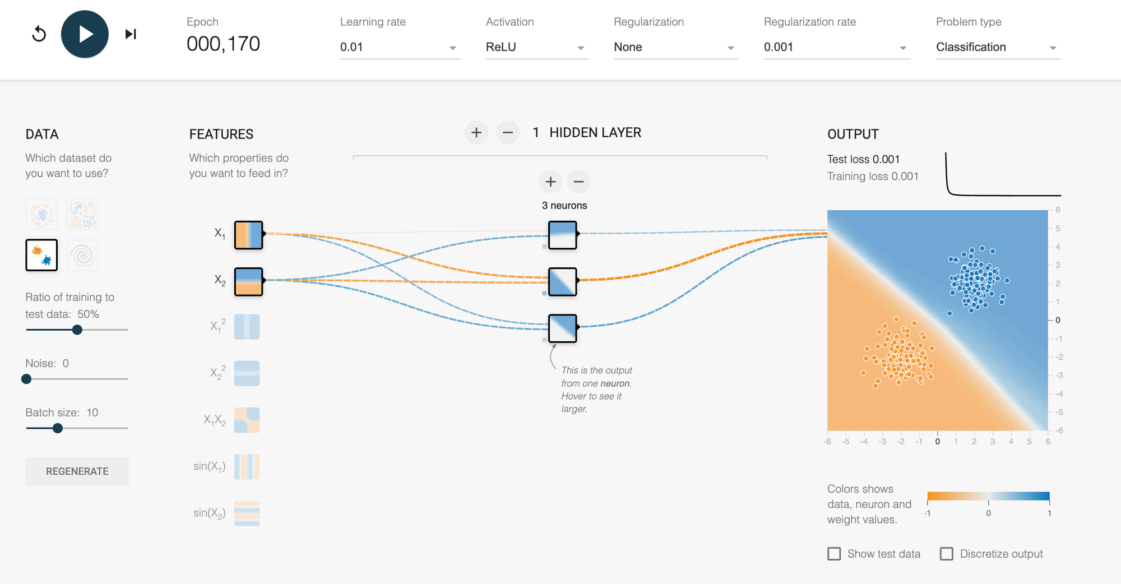1121x584 pixels.
Task: Change the Problem type dropdown
Action: (x=997, y=47)
